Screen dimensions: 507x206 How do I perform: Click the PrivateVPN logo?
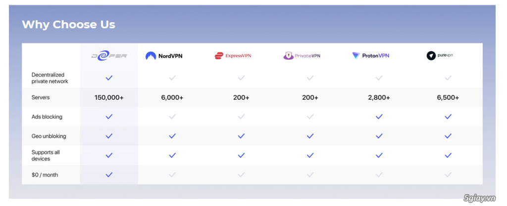pyautogui.click(x=302, y=56)
